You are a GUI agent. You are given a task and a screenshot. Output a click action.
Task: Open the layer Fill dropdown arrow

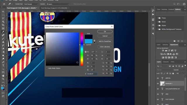[x=185, y=73]
